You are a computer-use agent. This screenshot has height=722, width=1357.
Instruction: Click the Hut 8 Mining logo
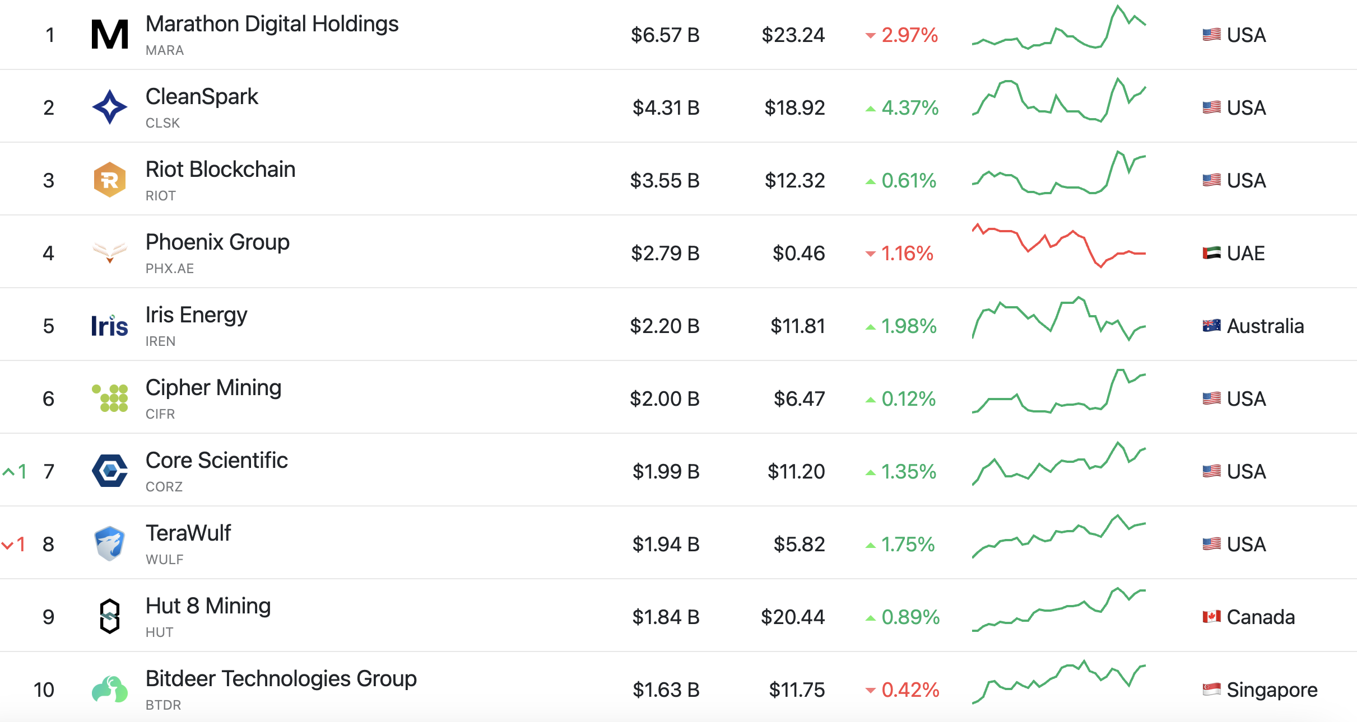point(110,616)
